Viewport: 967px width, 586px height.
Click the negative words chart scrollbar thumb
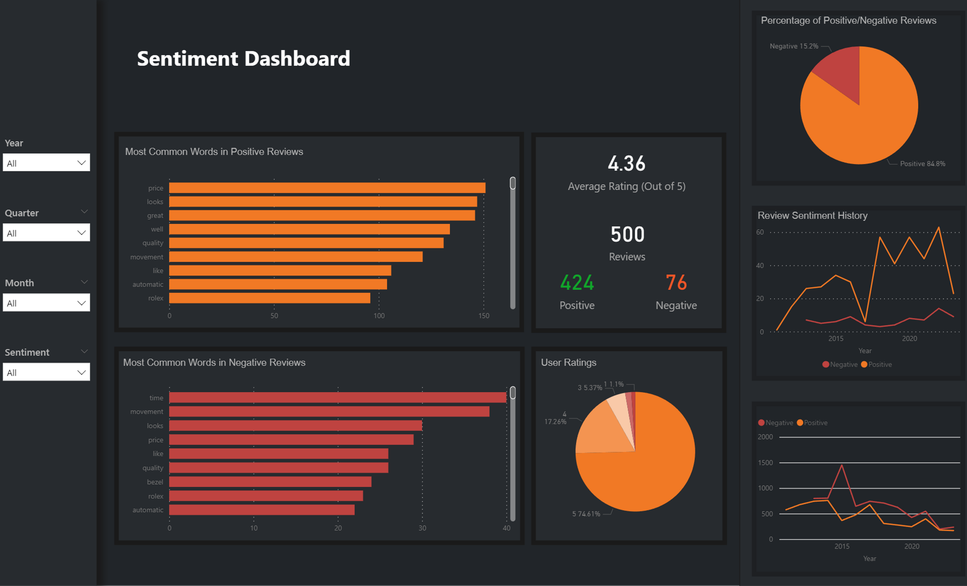click(512, 393)
